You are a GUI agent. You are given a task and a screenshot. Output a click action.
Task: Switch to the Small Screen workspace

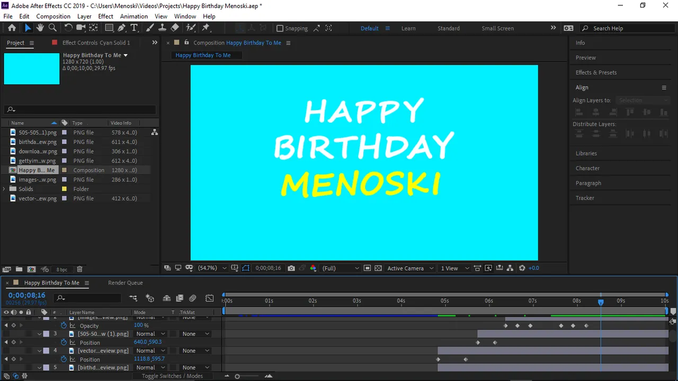click(498, 29)
